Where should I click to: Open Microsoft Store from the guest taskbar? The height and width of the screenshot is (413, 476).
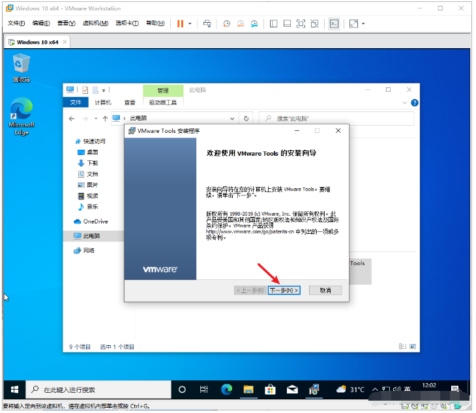[x=270, y=390]
